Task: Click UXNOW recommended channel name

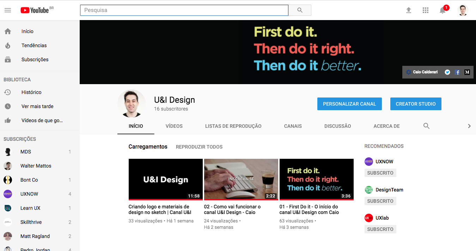Action: point(384,162)
